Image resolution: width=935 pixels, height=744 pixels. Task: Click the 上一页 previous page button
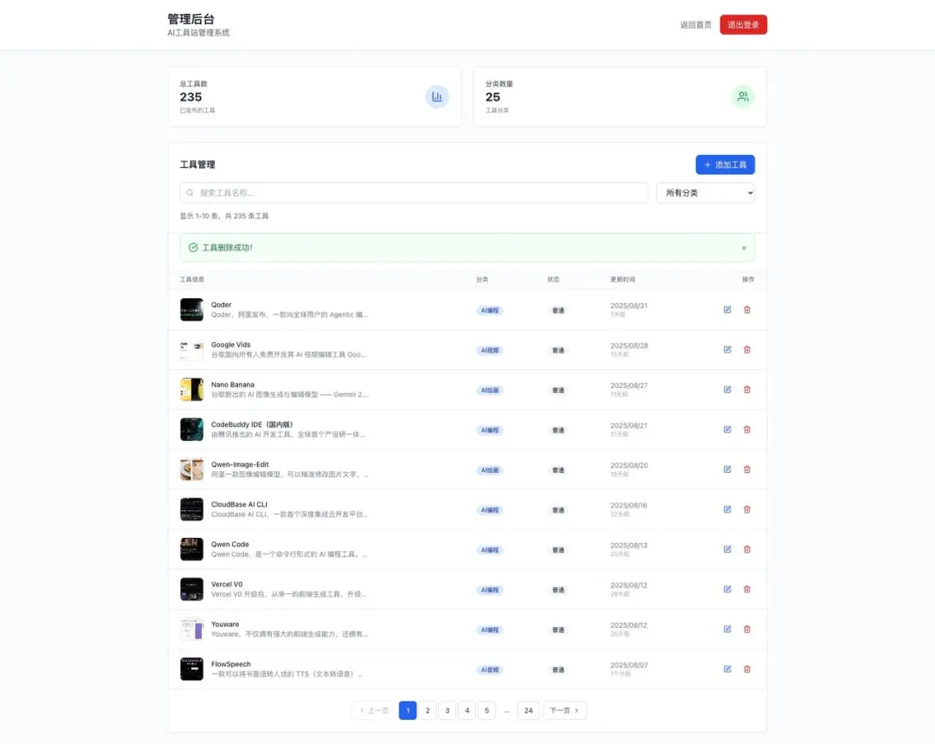pos(374,710)
